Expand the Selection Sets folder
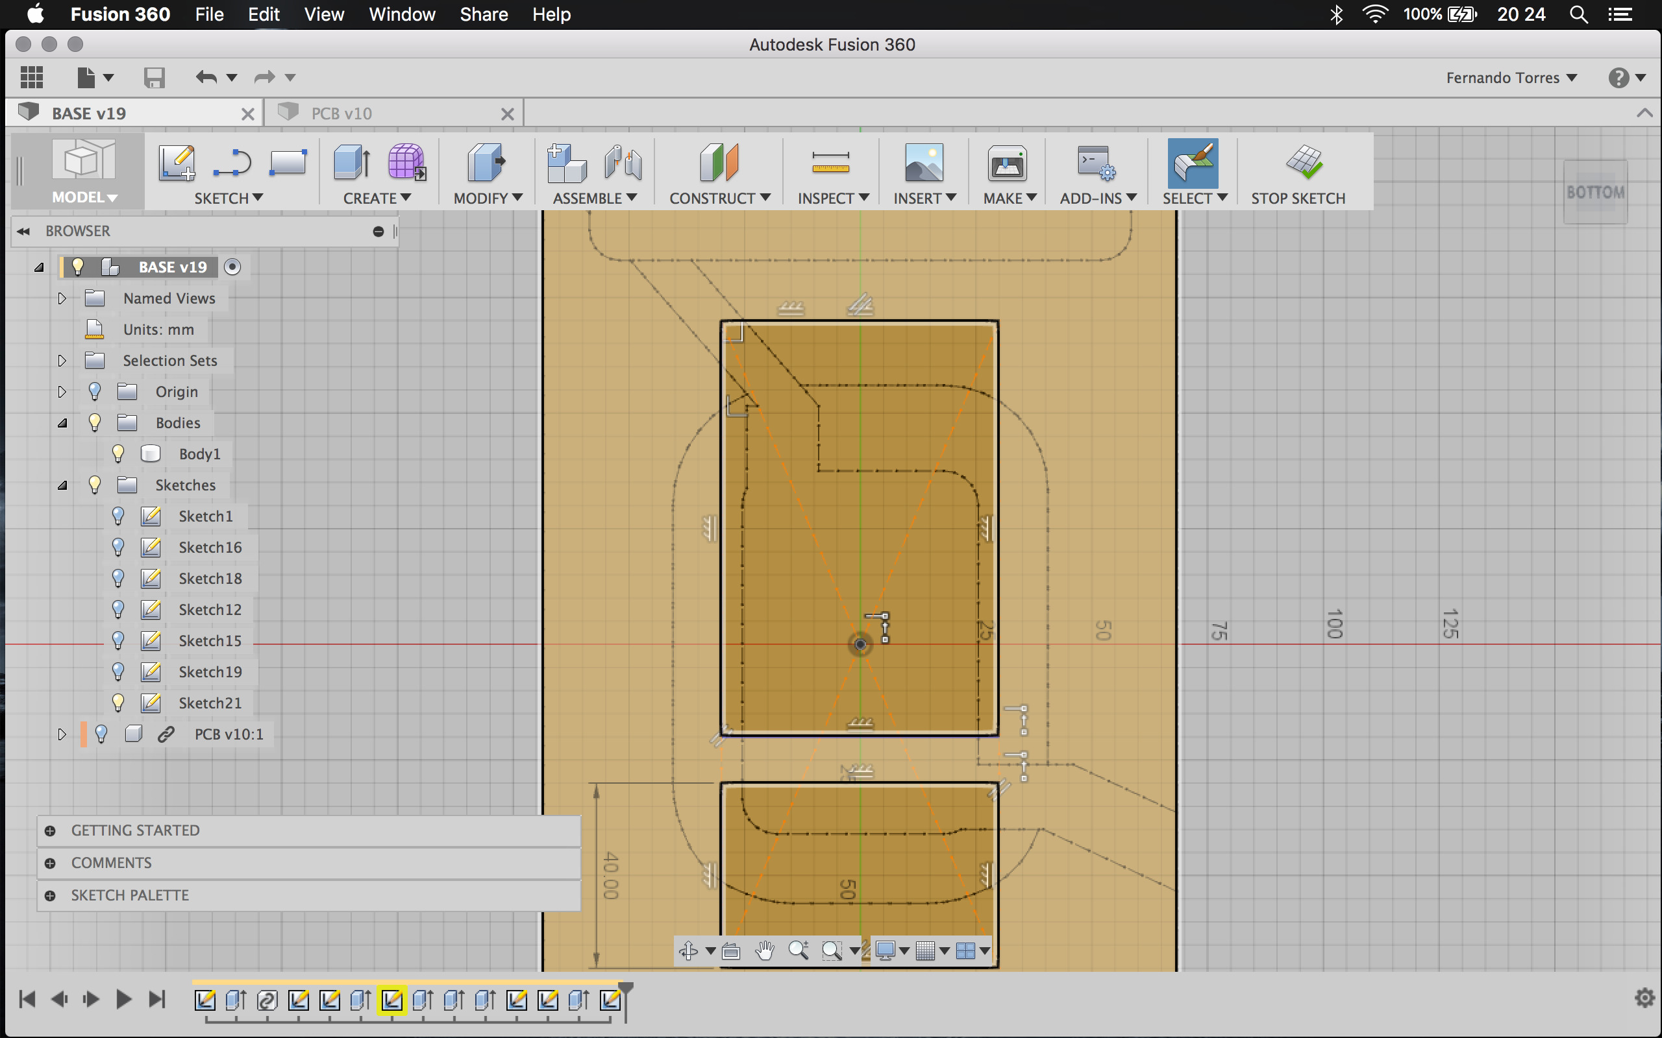 pos(62,361)
